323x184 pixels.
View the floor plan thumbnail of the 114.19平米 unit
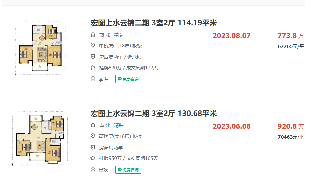pyautogui.click(x=40, y=48)
